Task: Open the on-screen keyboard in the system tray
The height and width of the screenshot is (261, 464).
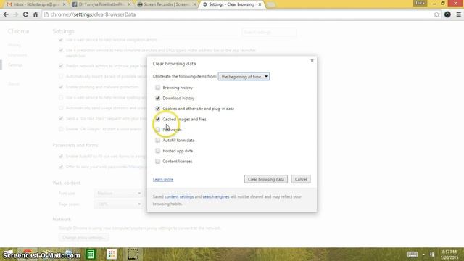Action: click(x=413, y=254)
